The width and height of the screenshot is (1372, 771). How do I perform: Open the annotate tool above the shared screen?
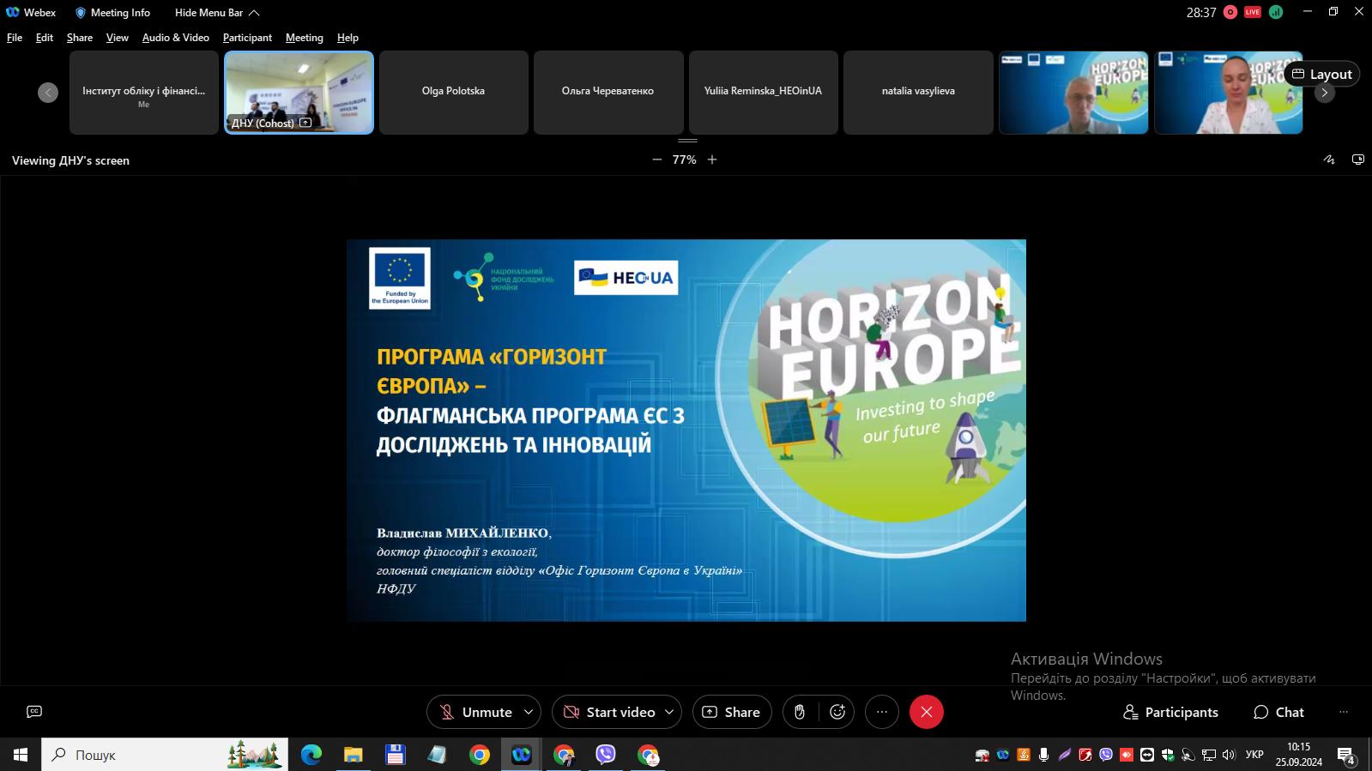coord(1329,160)
